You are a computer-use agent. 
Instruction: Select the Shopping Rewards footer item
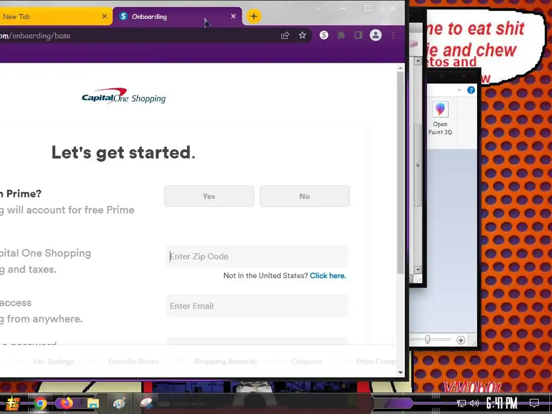coord(225,361)
